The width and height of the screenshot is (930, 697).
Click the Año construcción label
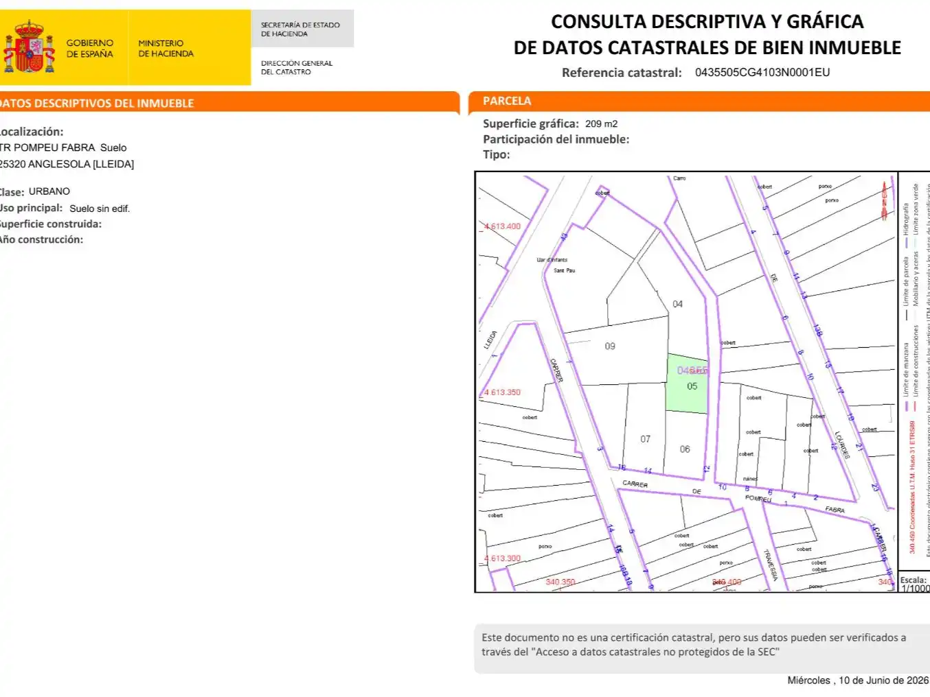click(x=41, y=239)
